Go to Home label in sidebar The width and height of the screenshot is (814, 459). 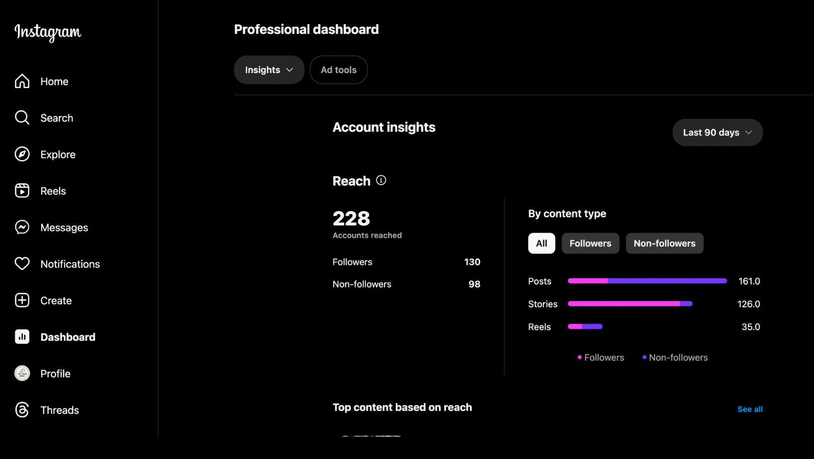coord(55,81)
